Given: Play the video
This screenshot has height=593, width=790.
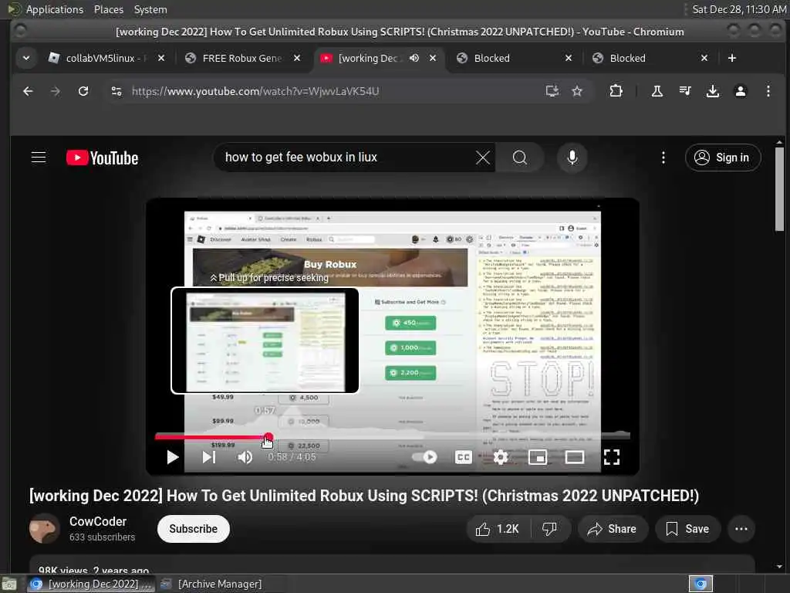Looking at the screenshot, I should click(172, 457).
